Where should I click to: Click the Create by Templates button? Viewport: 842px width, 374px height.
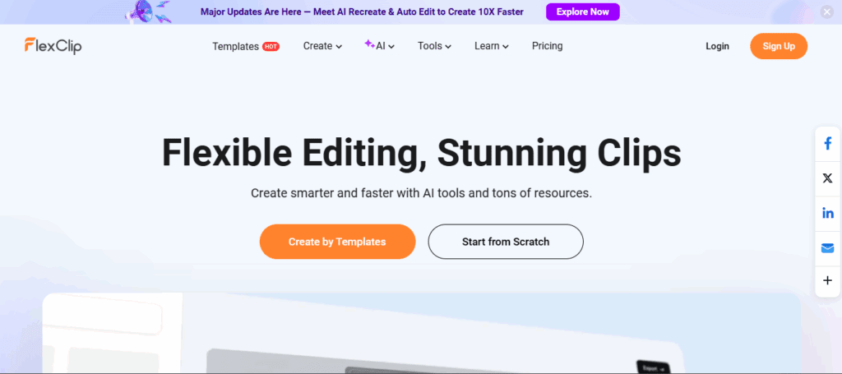pos(337,242)
